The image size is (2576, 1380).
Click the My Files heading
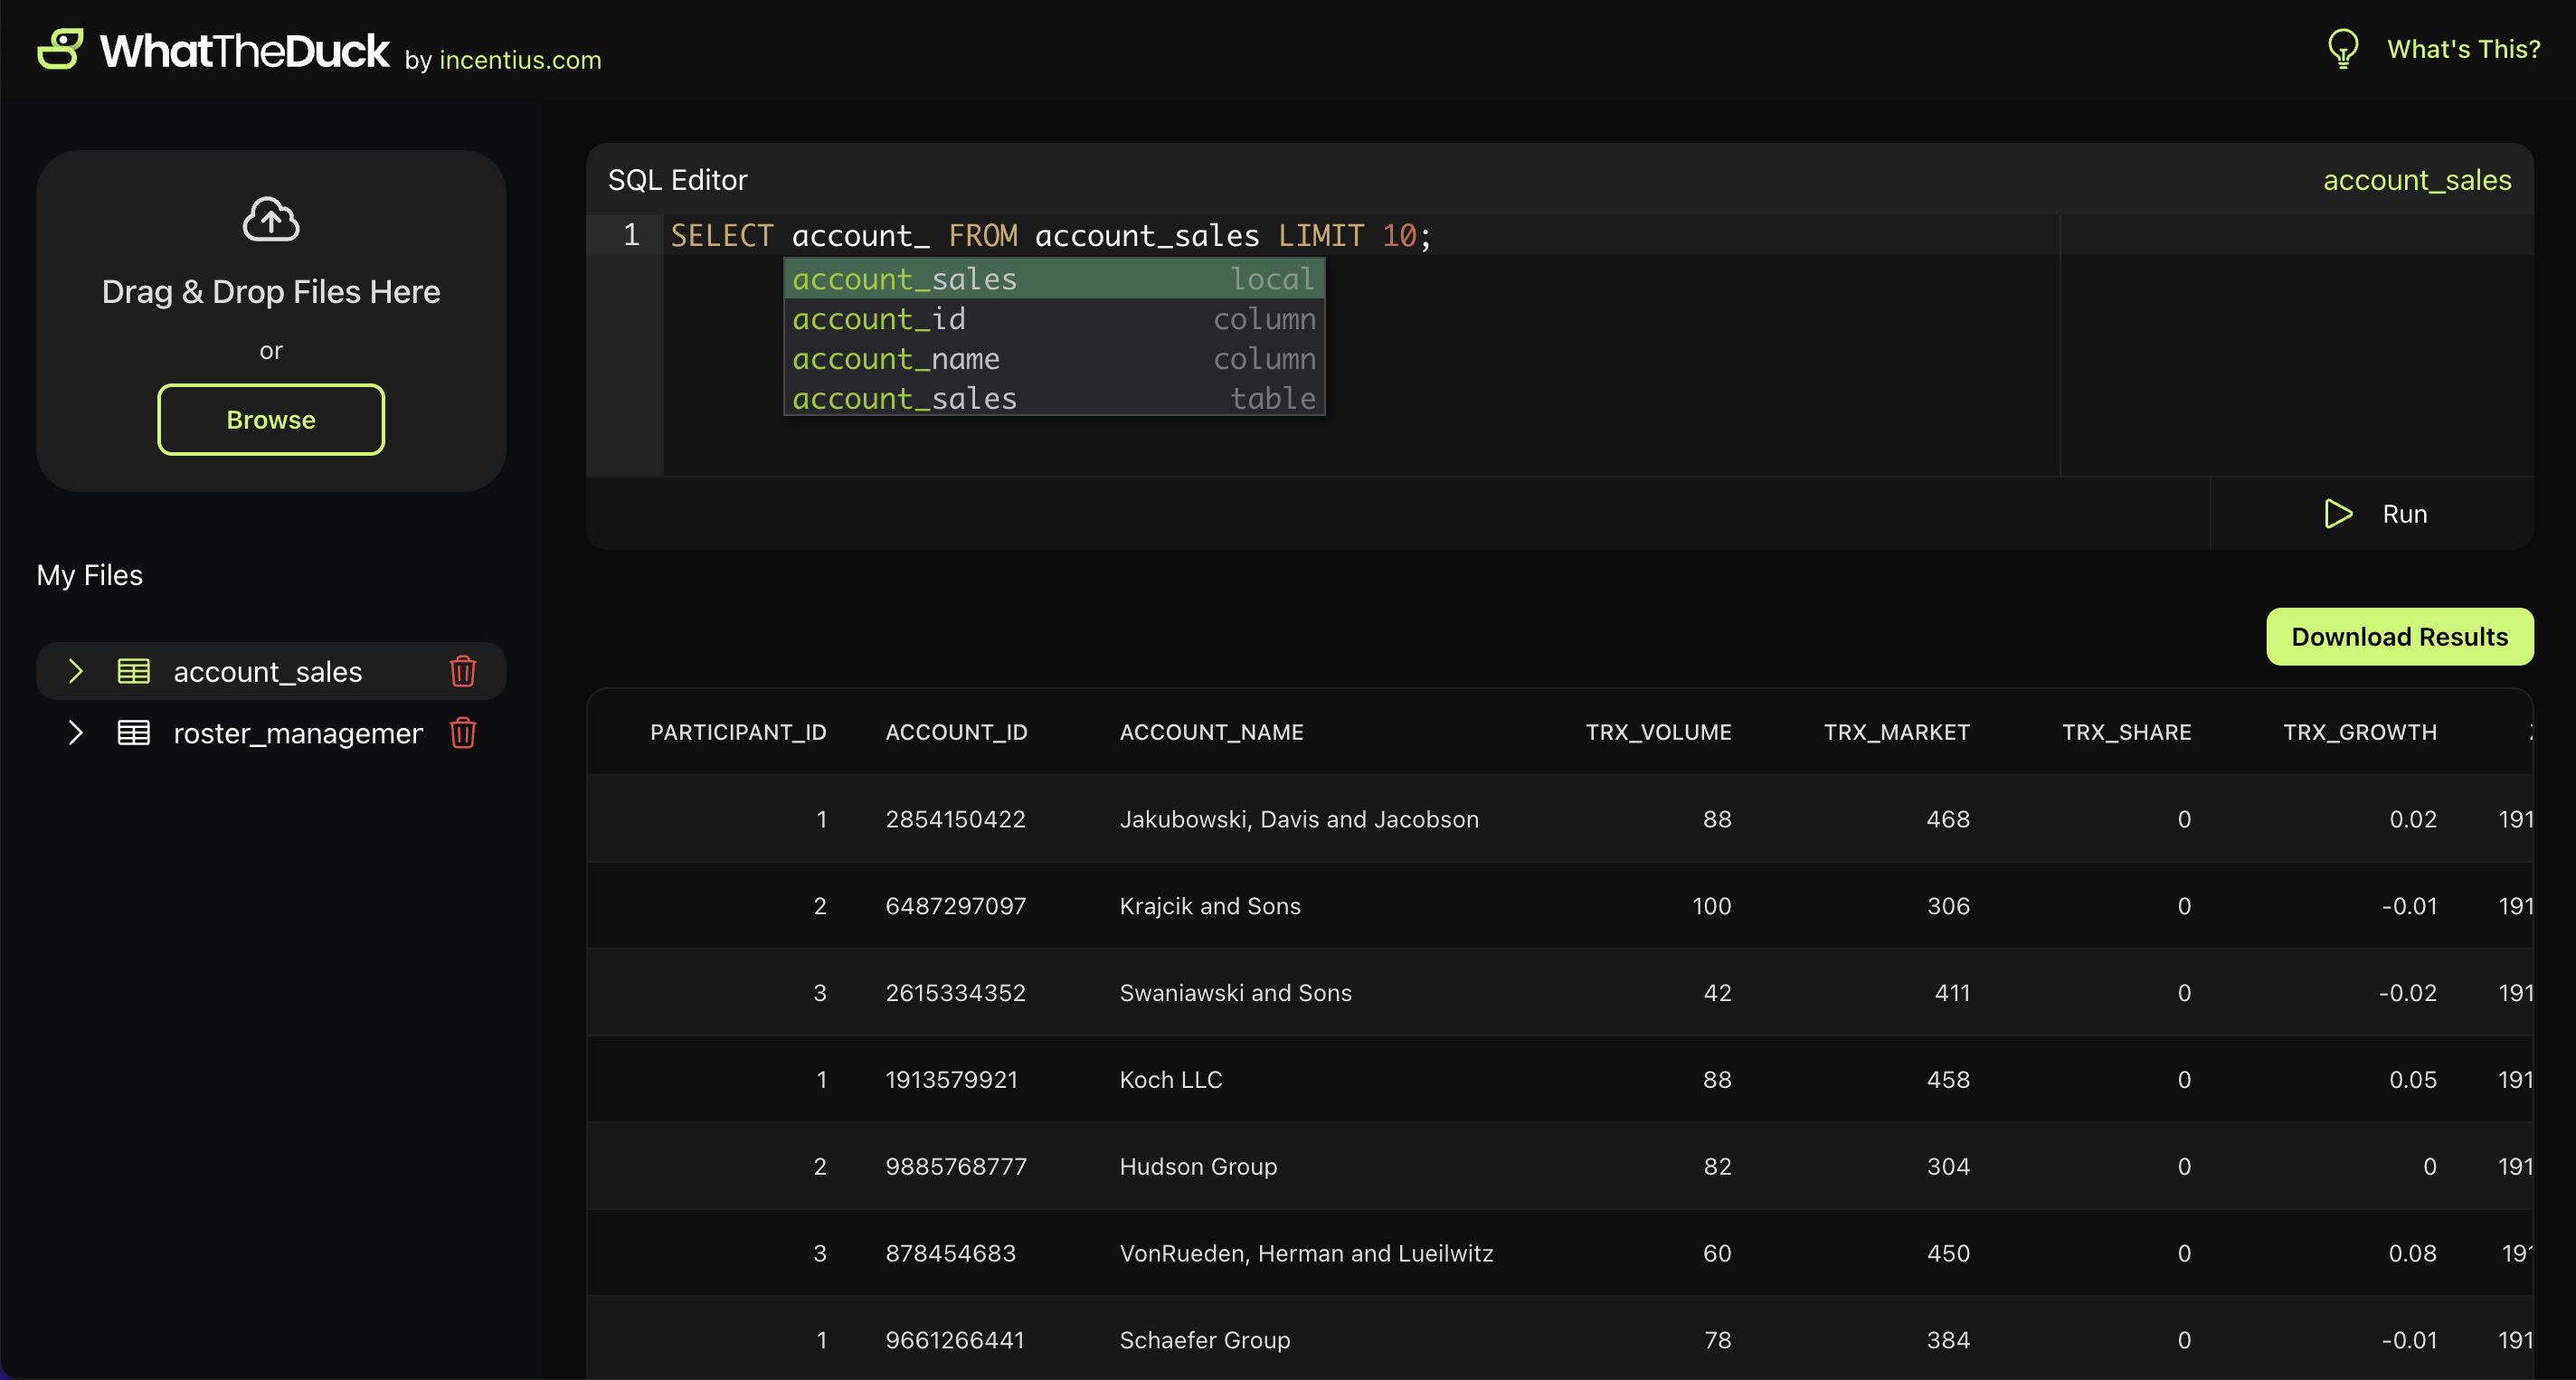[89, 575]
